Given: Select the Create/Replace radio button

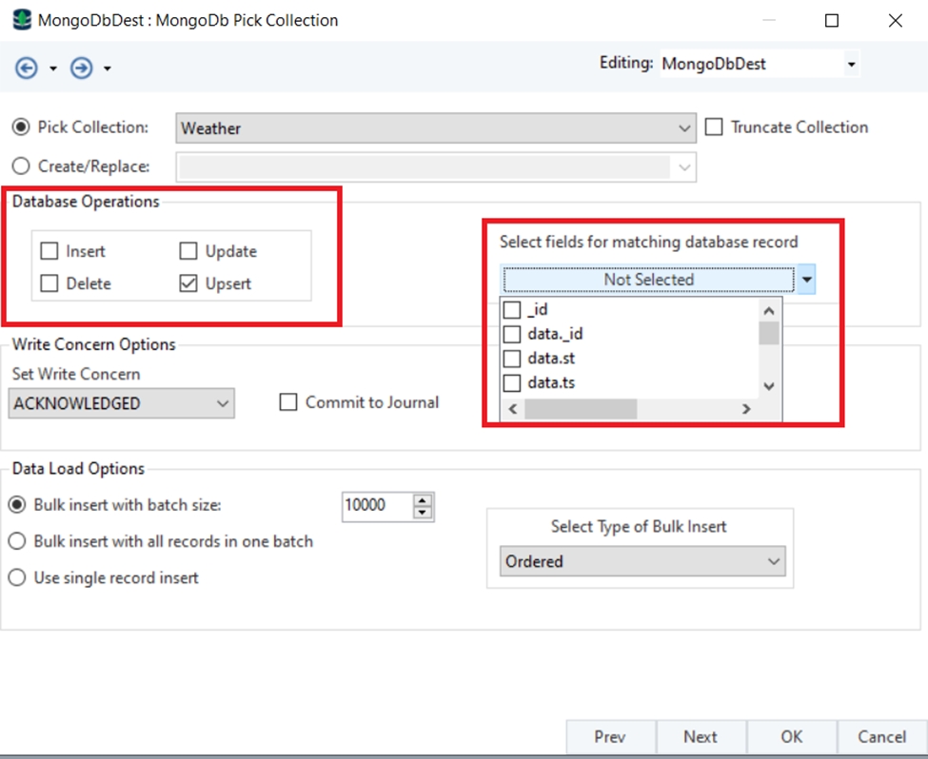Looking at the screenshot, I should (20, 166).
